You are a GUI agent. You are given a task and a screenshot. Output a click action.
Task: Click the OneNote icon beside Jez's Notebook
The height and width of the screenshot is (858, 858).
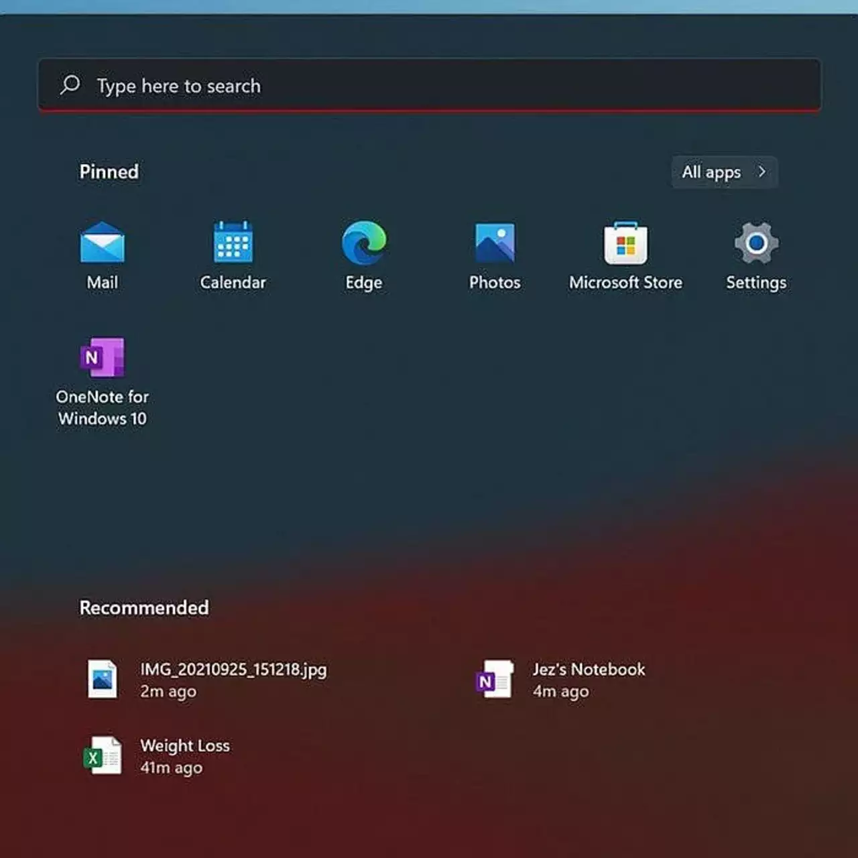(x=495, y=679)
